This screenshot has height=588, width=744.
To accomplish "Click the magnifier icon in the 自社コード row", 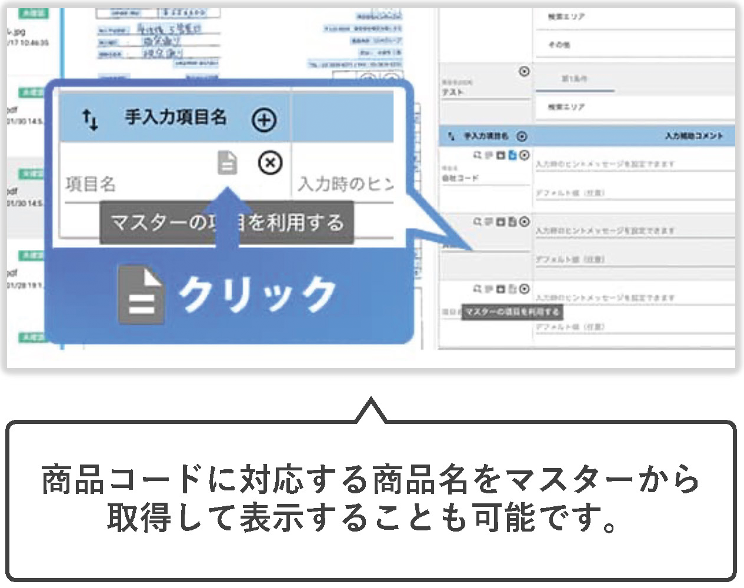I will click(477, 156).
